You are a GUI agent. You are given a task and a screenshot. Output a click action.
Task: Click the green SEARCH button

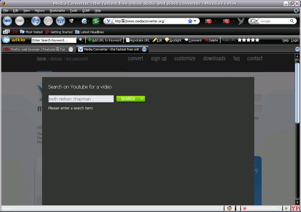pos(128,99)
